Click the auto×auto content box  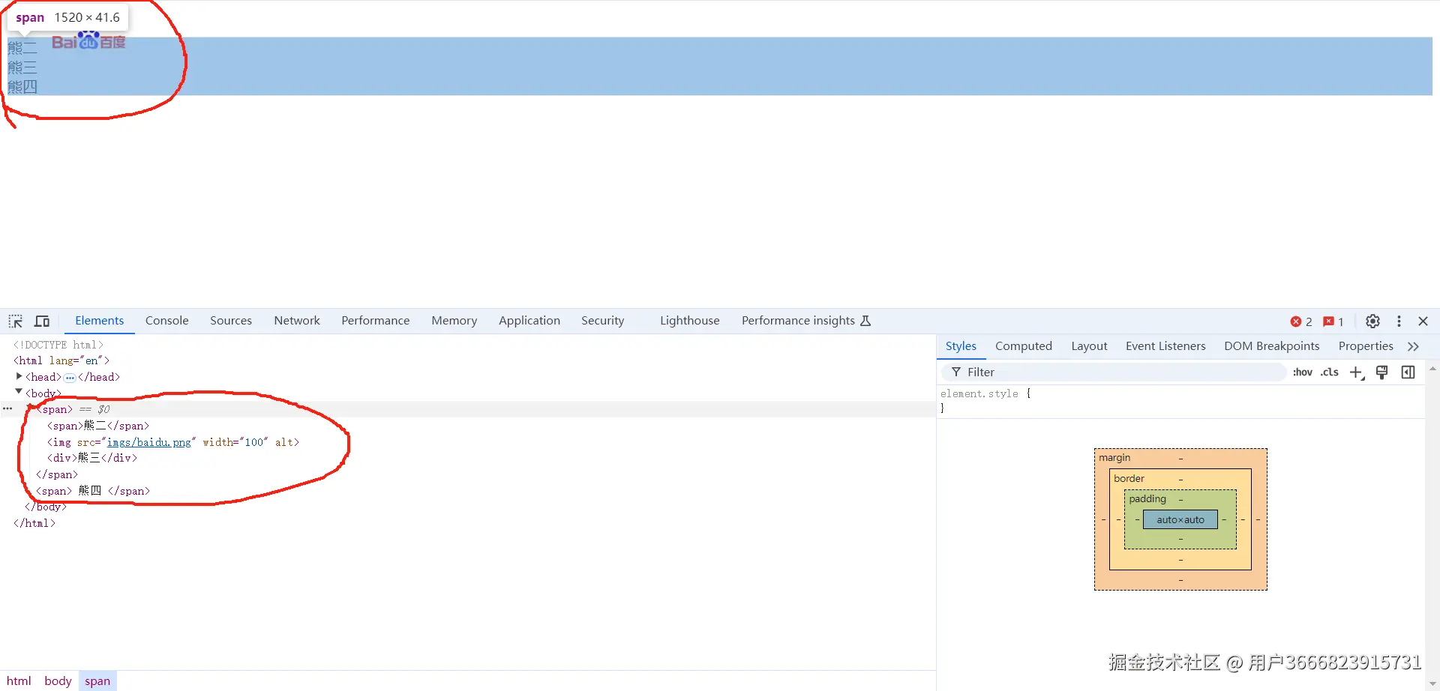[x=1180, y=519]
